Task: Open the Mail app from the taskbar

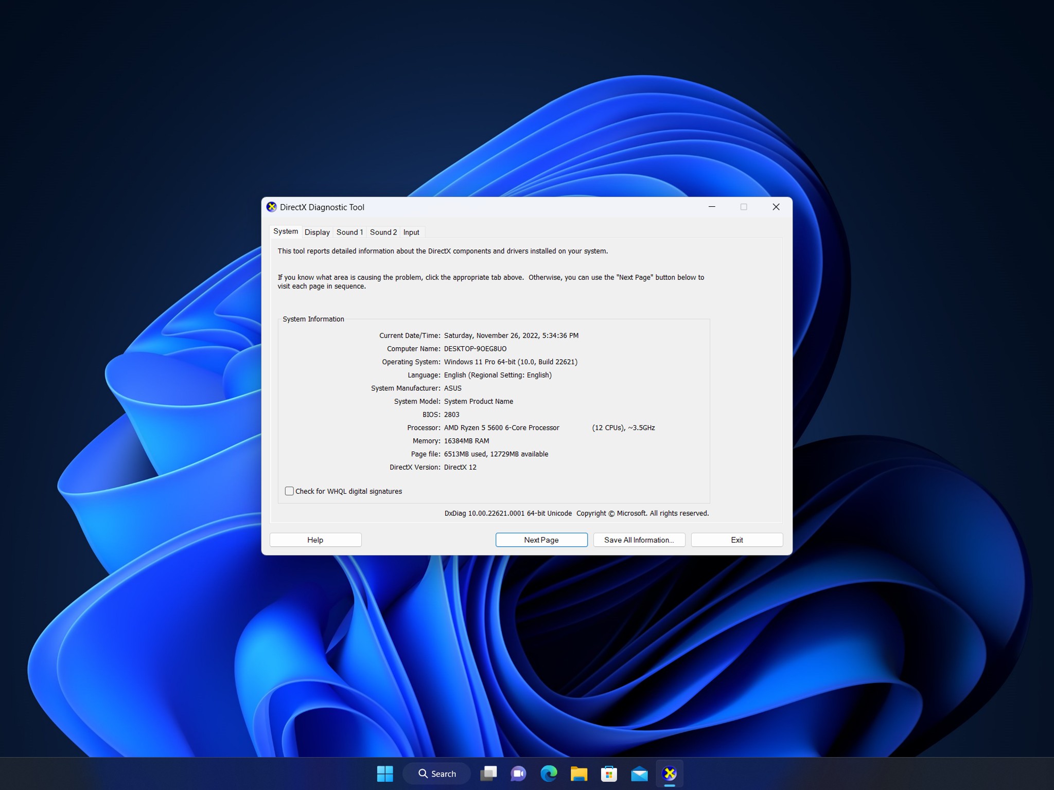Action: coord(639,774)
